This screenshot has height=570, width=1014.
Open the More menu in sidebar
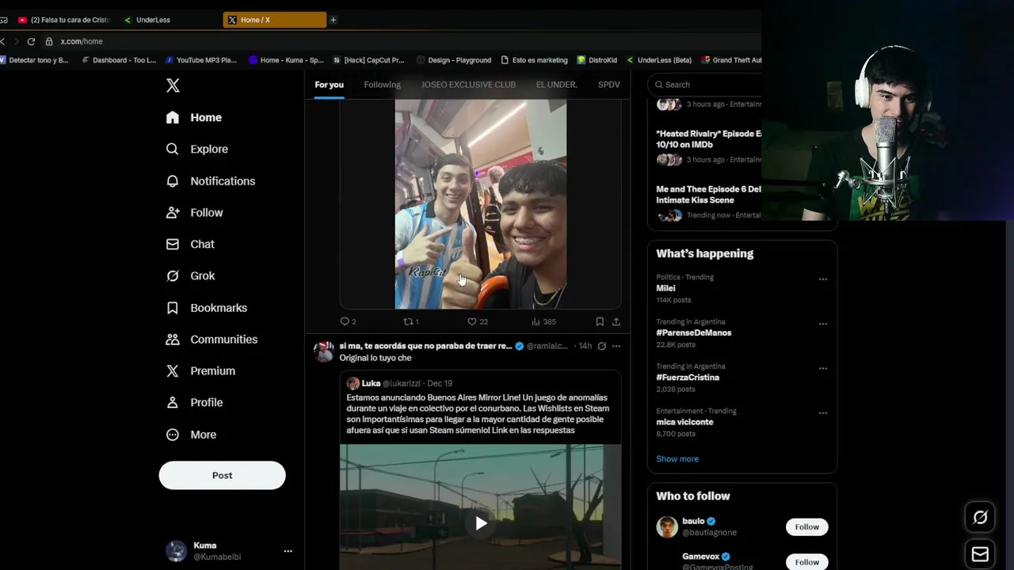pyautogui.click(x=191, y=434)
